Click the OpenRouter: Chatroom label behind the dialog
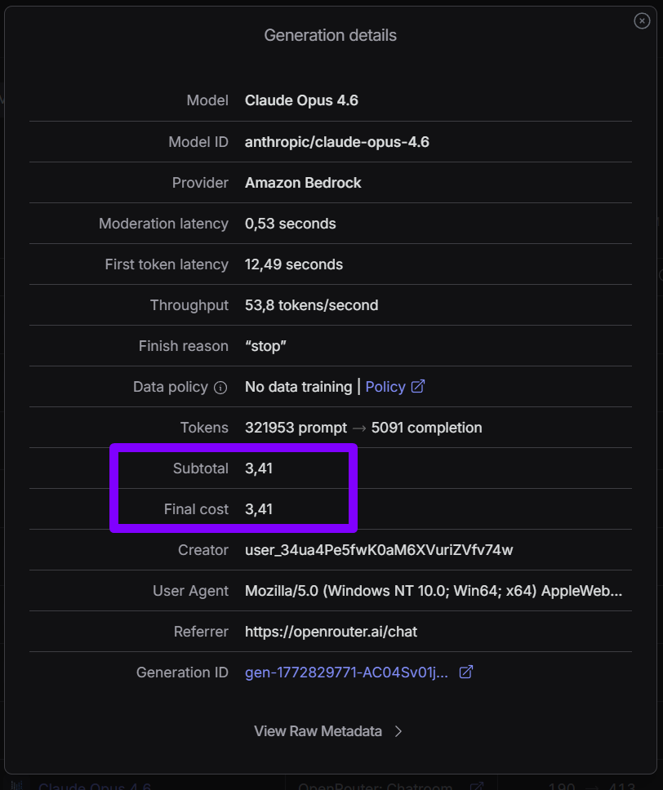Image resolution: width=663 pixels, height=790 pixels. [x=376, y=786]
